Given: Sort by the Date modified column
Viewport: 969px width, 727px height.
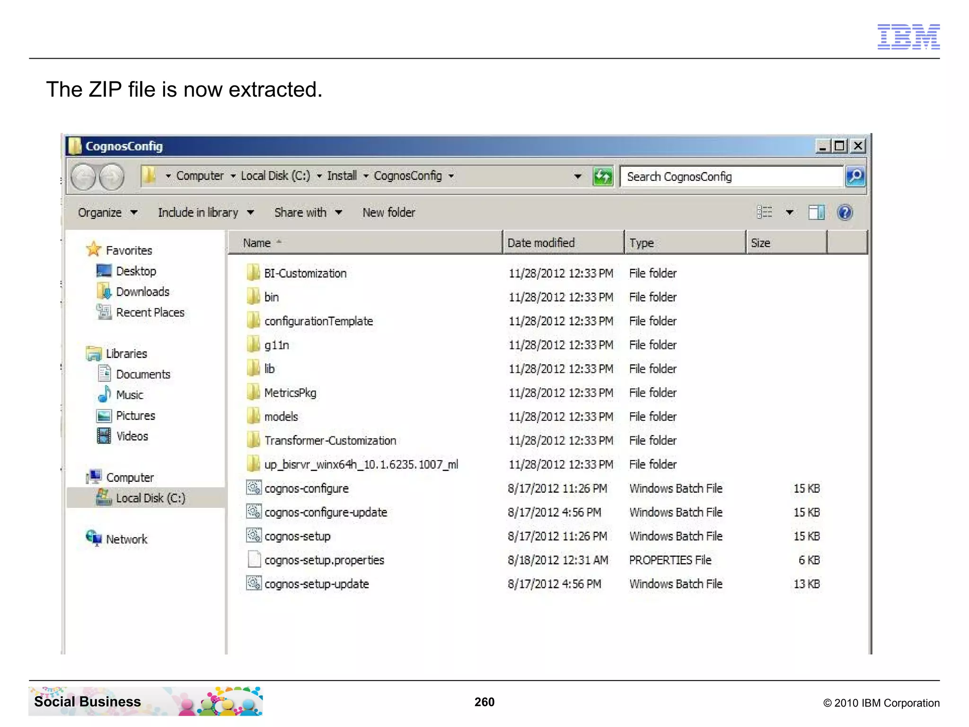Looking at the screenshot, I should click(563, 243).
